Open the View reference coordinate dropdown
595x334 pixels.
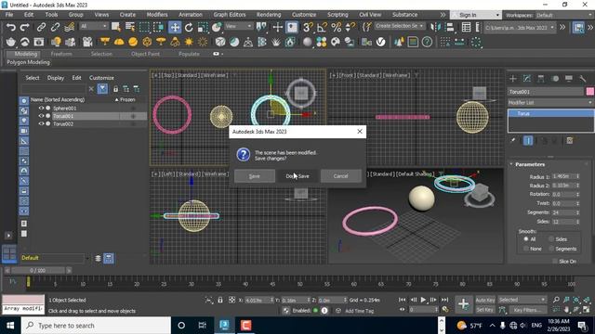click(238, 26)
